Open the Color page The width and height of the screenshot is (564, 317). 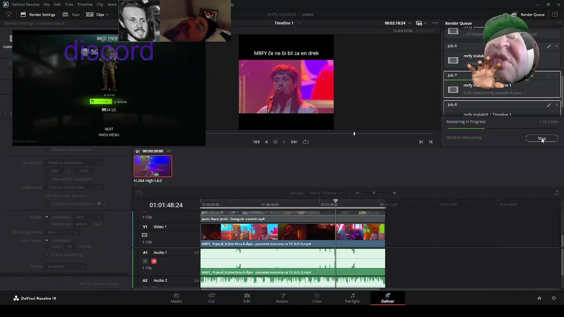tap(317, 298)
